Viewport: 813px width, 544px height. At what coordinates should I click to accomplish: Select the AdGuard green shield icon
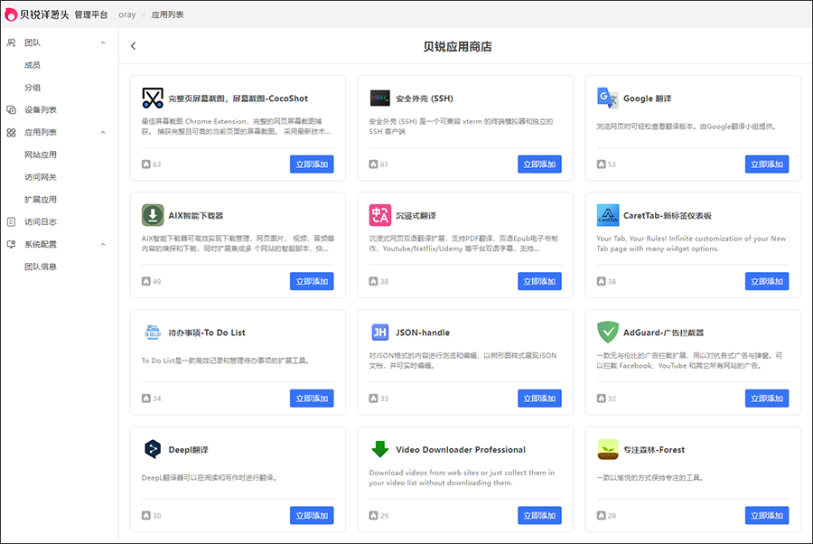coord(608,331)
